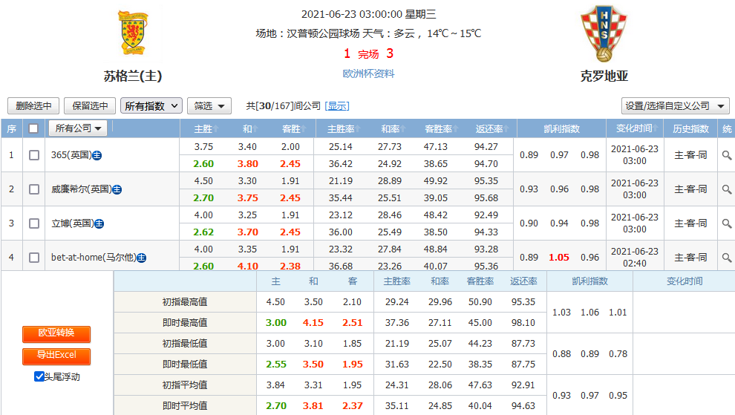Open the 所有指数 dropdown
The height and width of the screenshot is (415, 735).
151,106
